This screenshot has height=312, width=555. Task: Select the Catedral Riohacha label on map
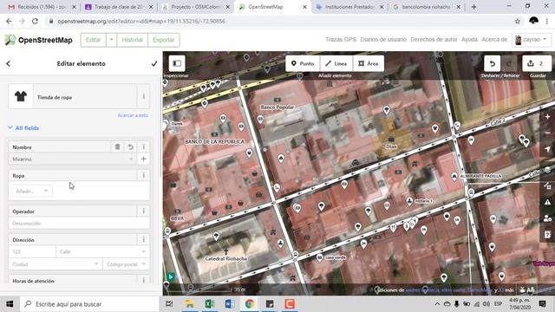(x=225, y=258)
